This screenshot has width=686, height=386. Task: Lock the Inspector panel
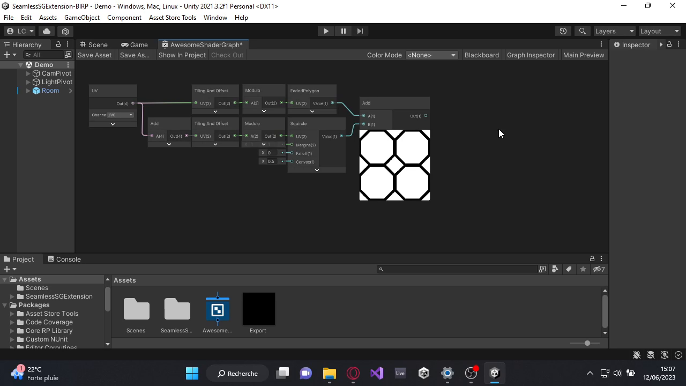tap(669, 44)
